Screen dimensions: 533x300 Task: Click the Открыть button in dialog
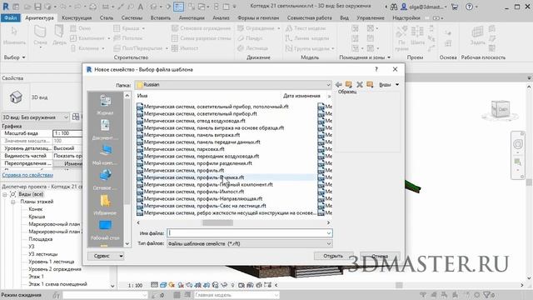pyautogui.click(x=333, y=256)
